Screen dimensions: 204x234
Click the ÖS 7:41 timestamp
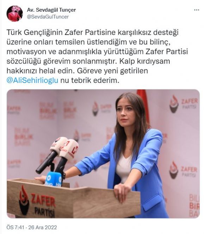tap(15, 227)
